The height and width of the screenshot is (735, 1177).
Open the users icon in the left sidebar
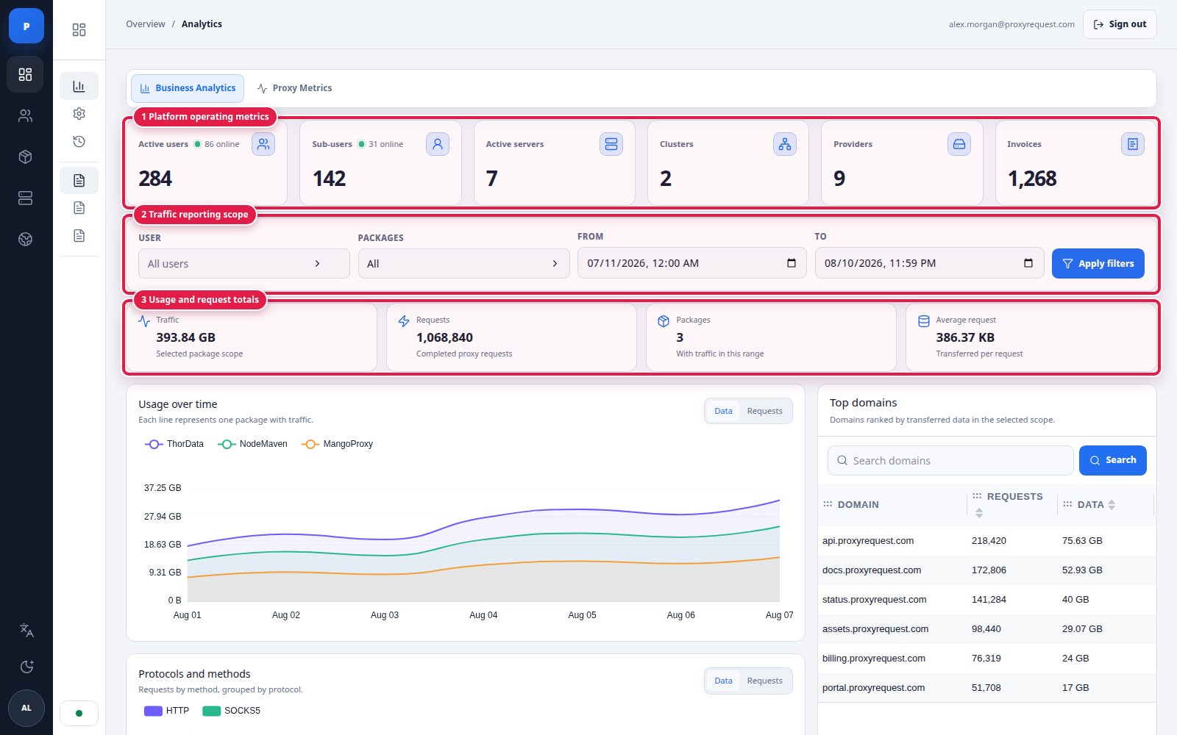[x=26, y=115]
